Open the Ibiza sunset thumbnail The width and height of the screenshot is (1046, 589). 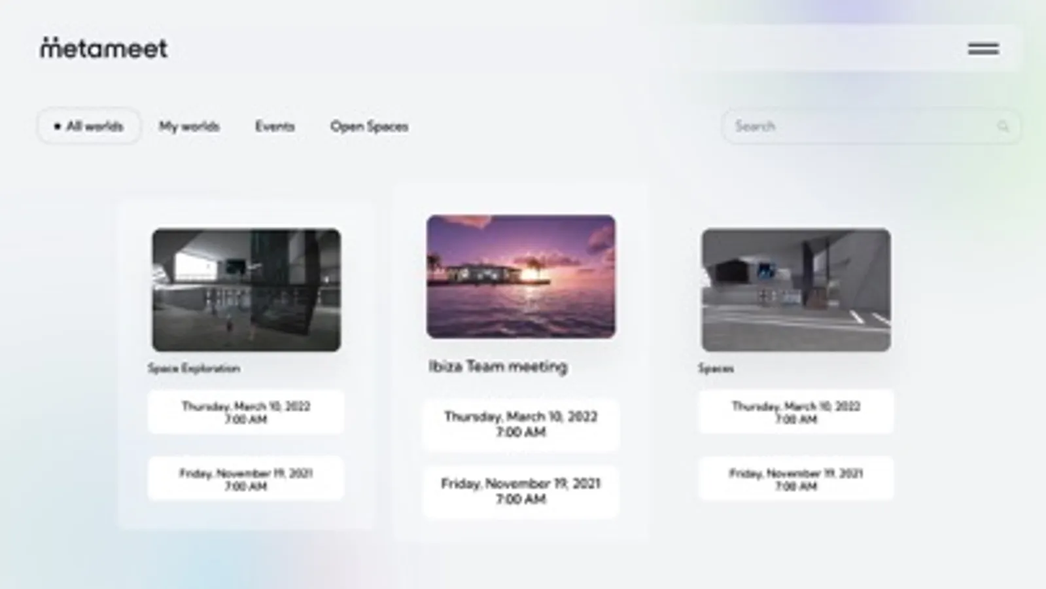[521, 276]
